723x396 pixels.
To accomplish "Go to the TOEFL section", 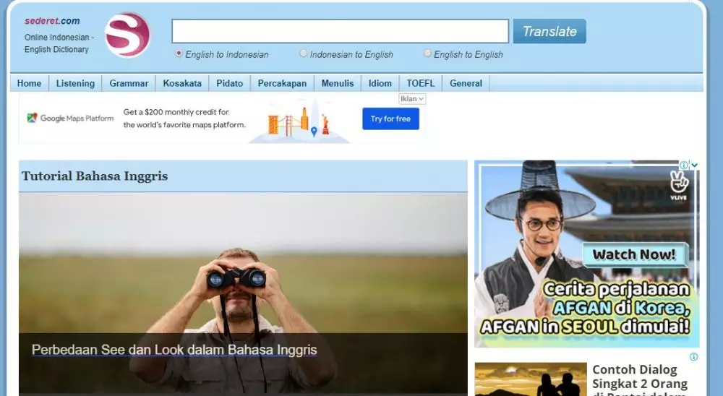I will point(421,83).
